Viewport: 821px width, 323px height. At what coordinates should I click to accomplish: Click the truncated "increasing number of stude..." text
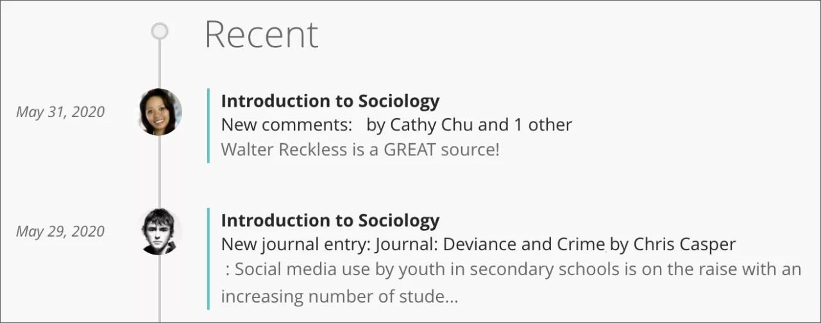coord(339,297)
